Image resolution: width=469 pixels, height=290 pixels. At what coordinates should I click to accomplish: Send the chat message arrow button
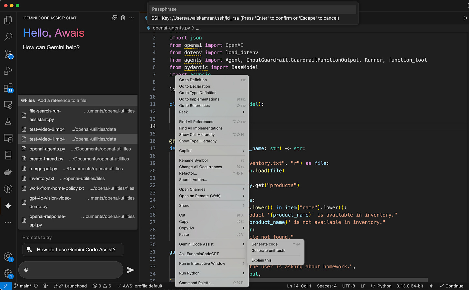click(130, 270)
